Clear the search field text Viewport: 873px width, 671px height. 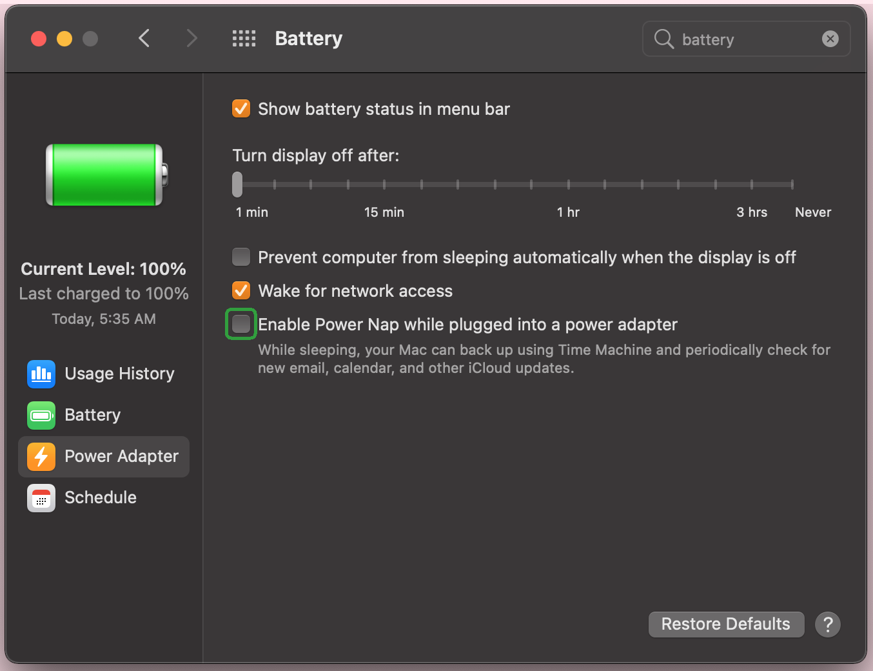[830, 39]
